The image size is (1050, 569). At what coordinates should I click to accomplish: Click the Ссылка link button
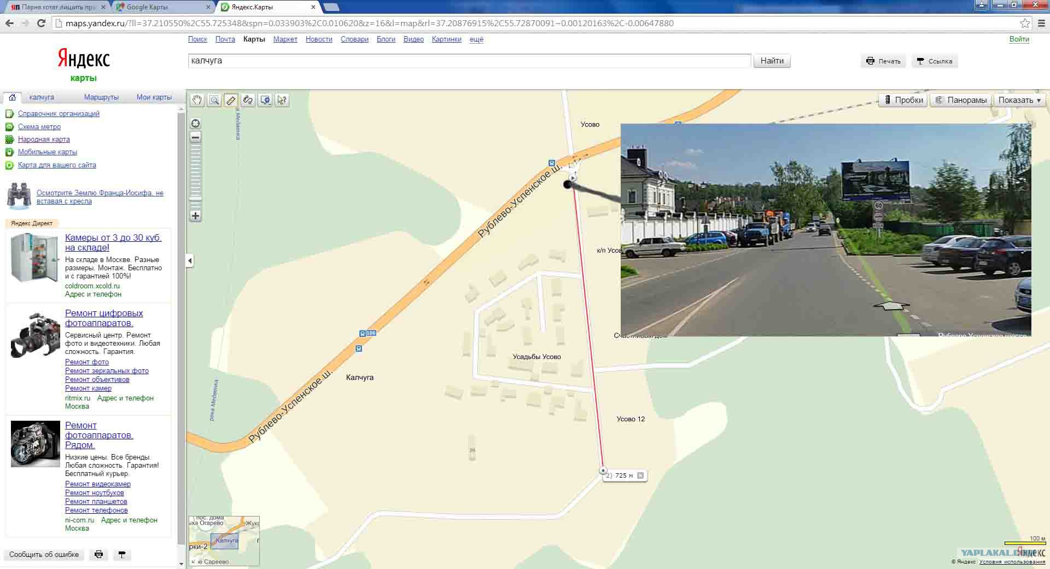(x=935, y=61)
